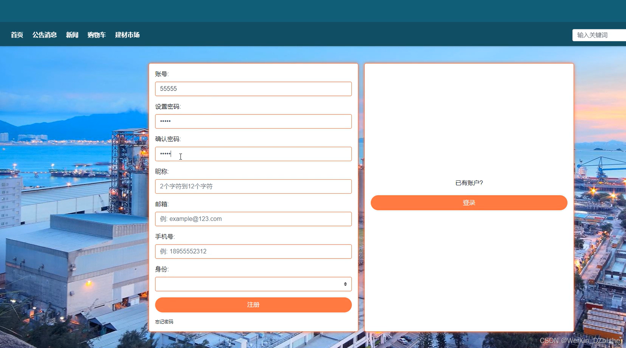
Task: Open the 购物车 page
Action: click(97, 35)
